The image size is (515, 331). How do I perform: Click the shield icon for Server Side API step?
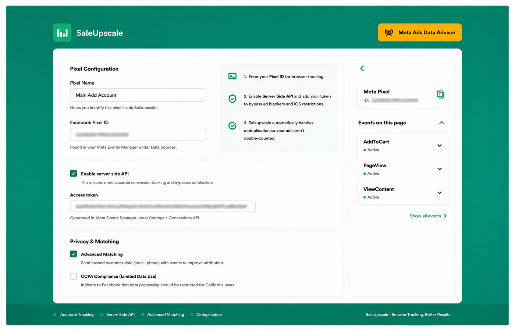[x=232, y=99]
